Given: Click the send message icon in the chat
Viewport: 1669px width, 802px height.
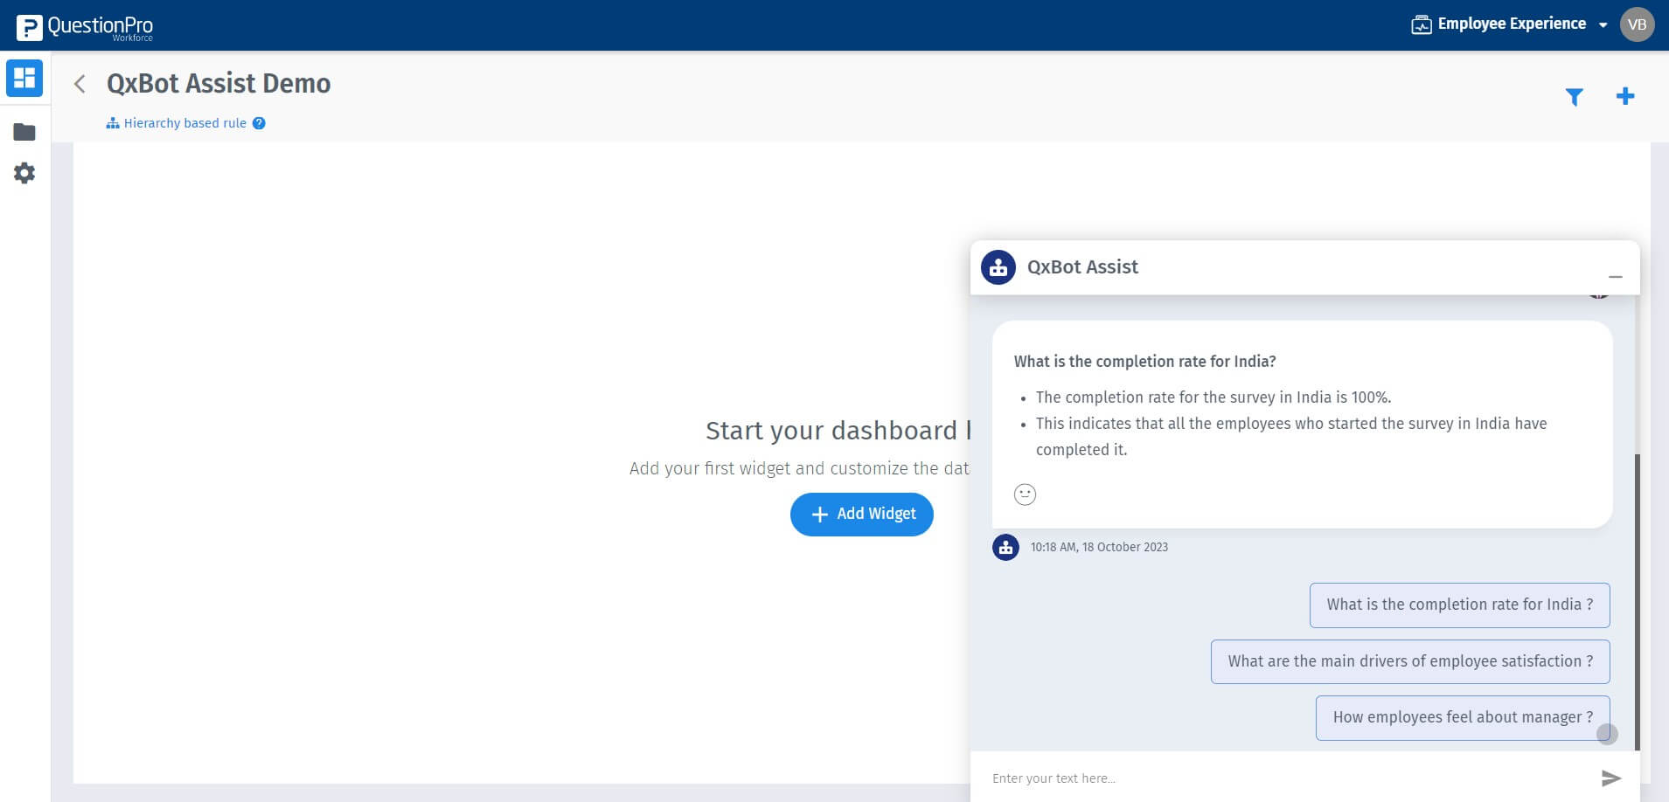Looking at the screenshot, I should click(x=1610, y=777).
